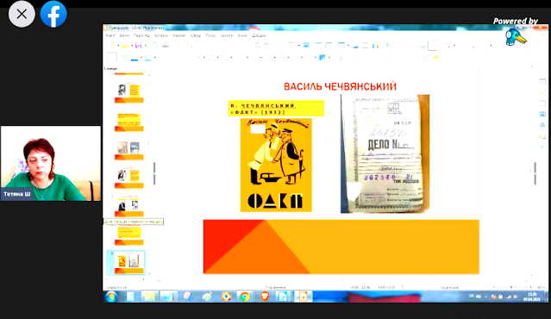Viewport: 551px width, 319px height.
Task: Select the currently highlighted slide 9 thumbnail
Action: [126, 263]
